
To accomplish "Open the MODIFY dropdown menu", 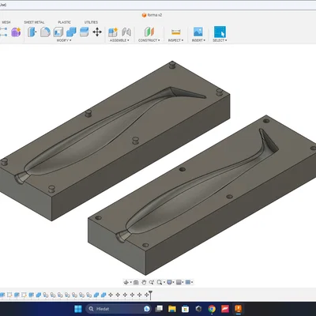I will pos(64,40).
